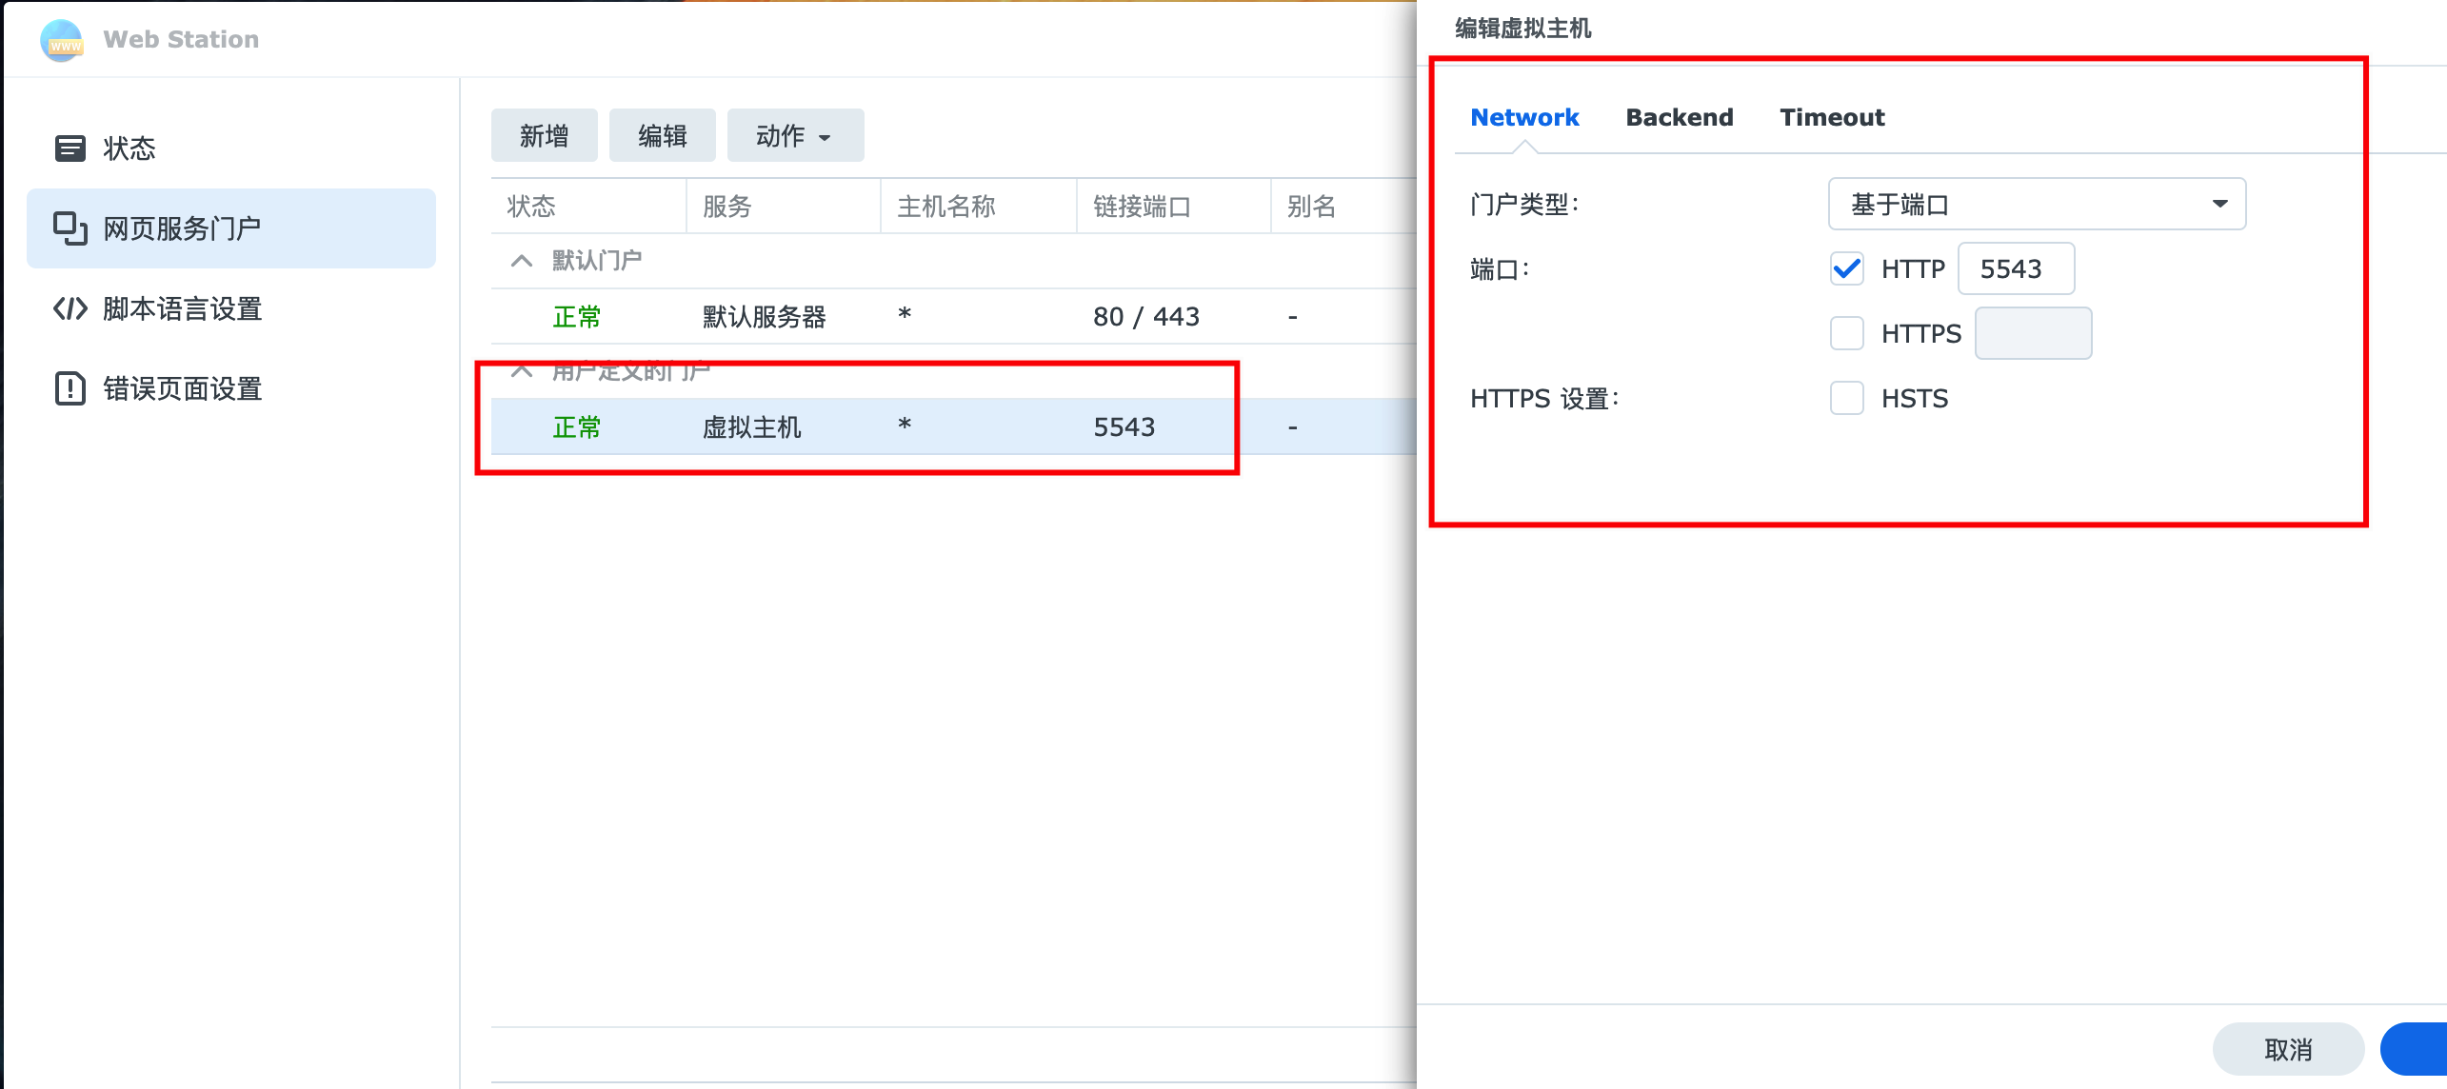Screen dimensions: 2447x1089
Task: Open 脚本语言设置 via its code icon
Action: click(70, 308)
